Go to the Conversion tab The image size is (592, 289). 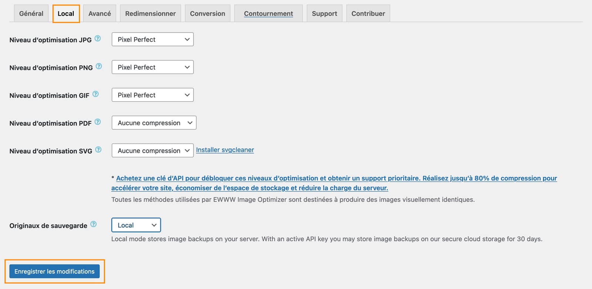point(208,14)
